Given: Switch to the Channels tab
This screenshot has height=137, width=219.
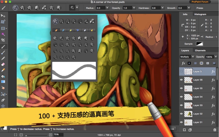Looking at the screenshot, I should point(200,50).
